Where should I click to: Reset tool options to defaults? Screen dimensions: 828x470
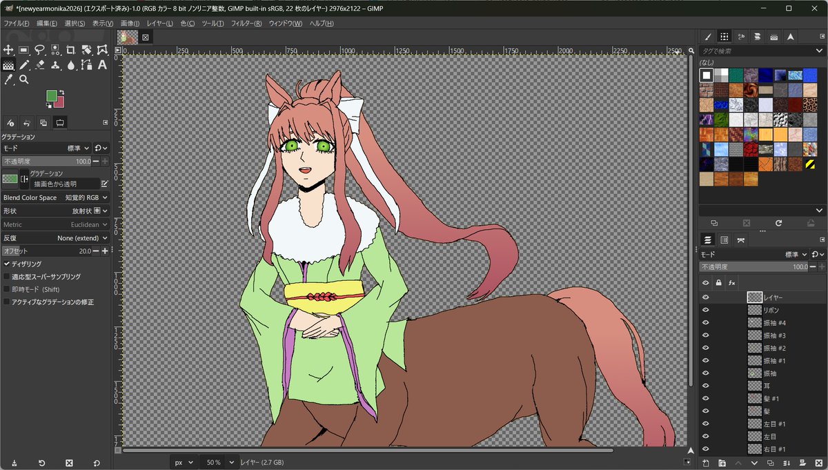96,462
